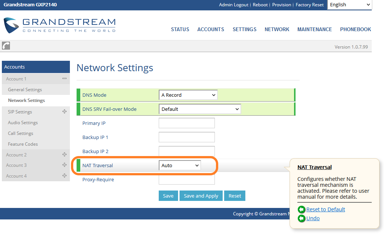Open the PHONEBOOK menu
The width and height of the screenshot is (384, 235).
click(x=355, y=29)
